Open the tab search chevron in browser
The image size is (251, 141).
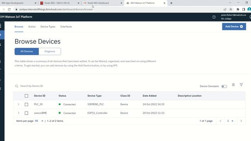[x=230, y=3]
